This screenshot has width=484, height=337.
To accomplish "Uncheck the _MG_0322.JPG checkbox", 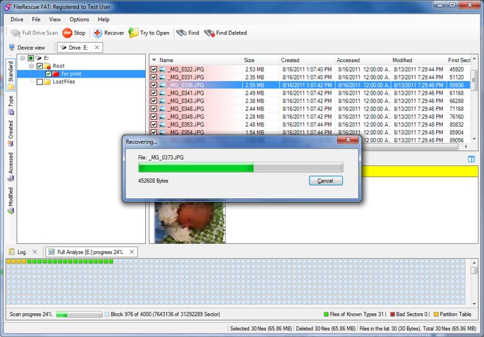I will (x=153, y=69).
